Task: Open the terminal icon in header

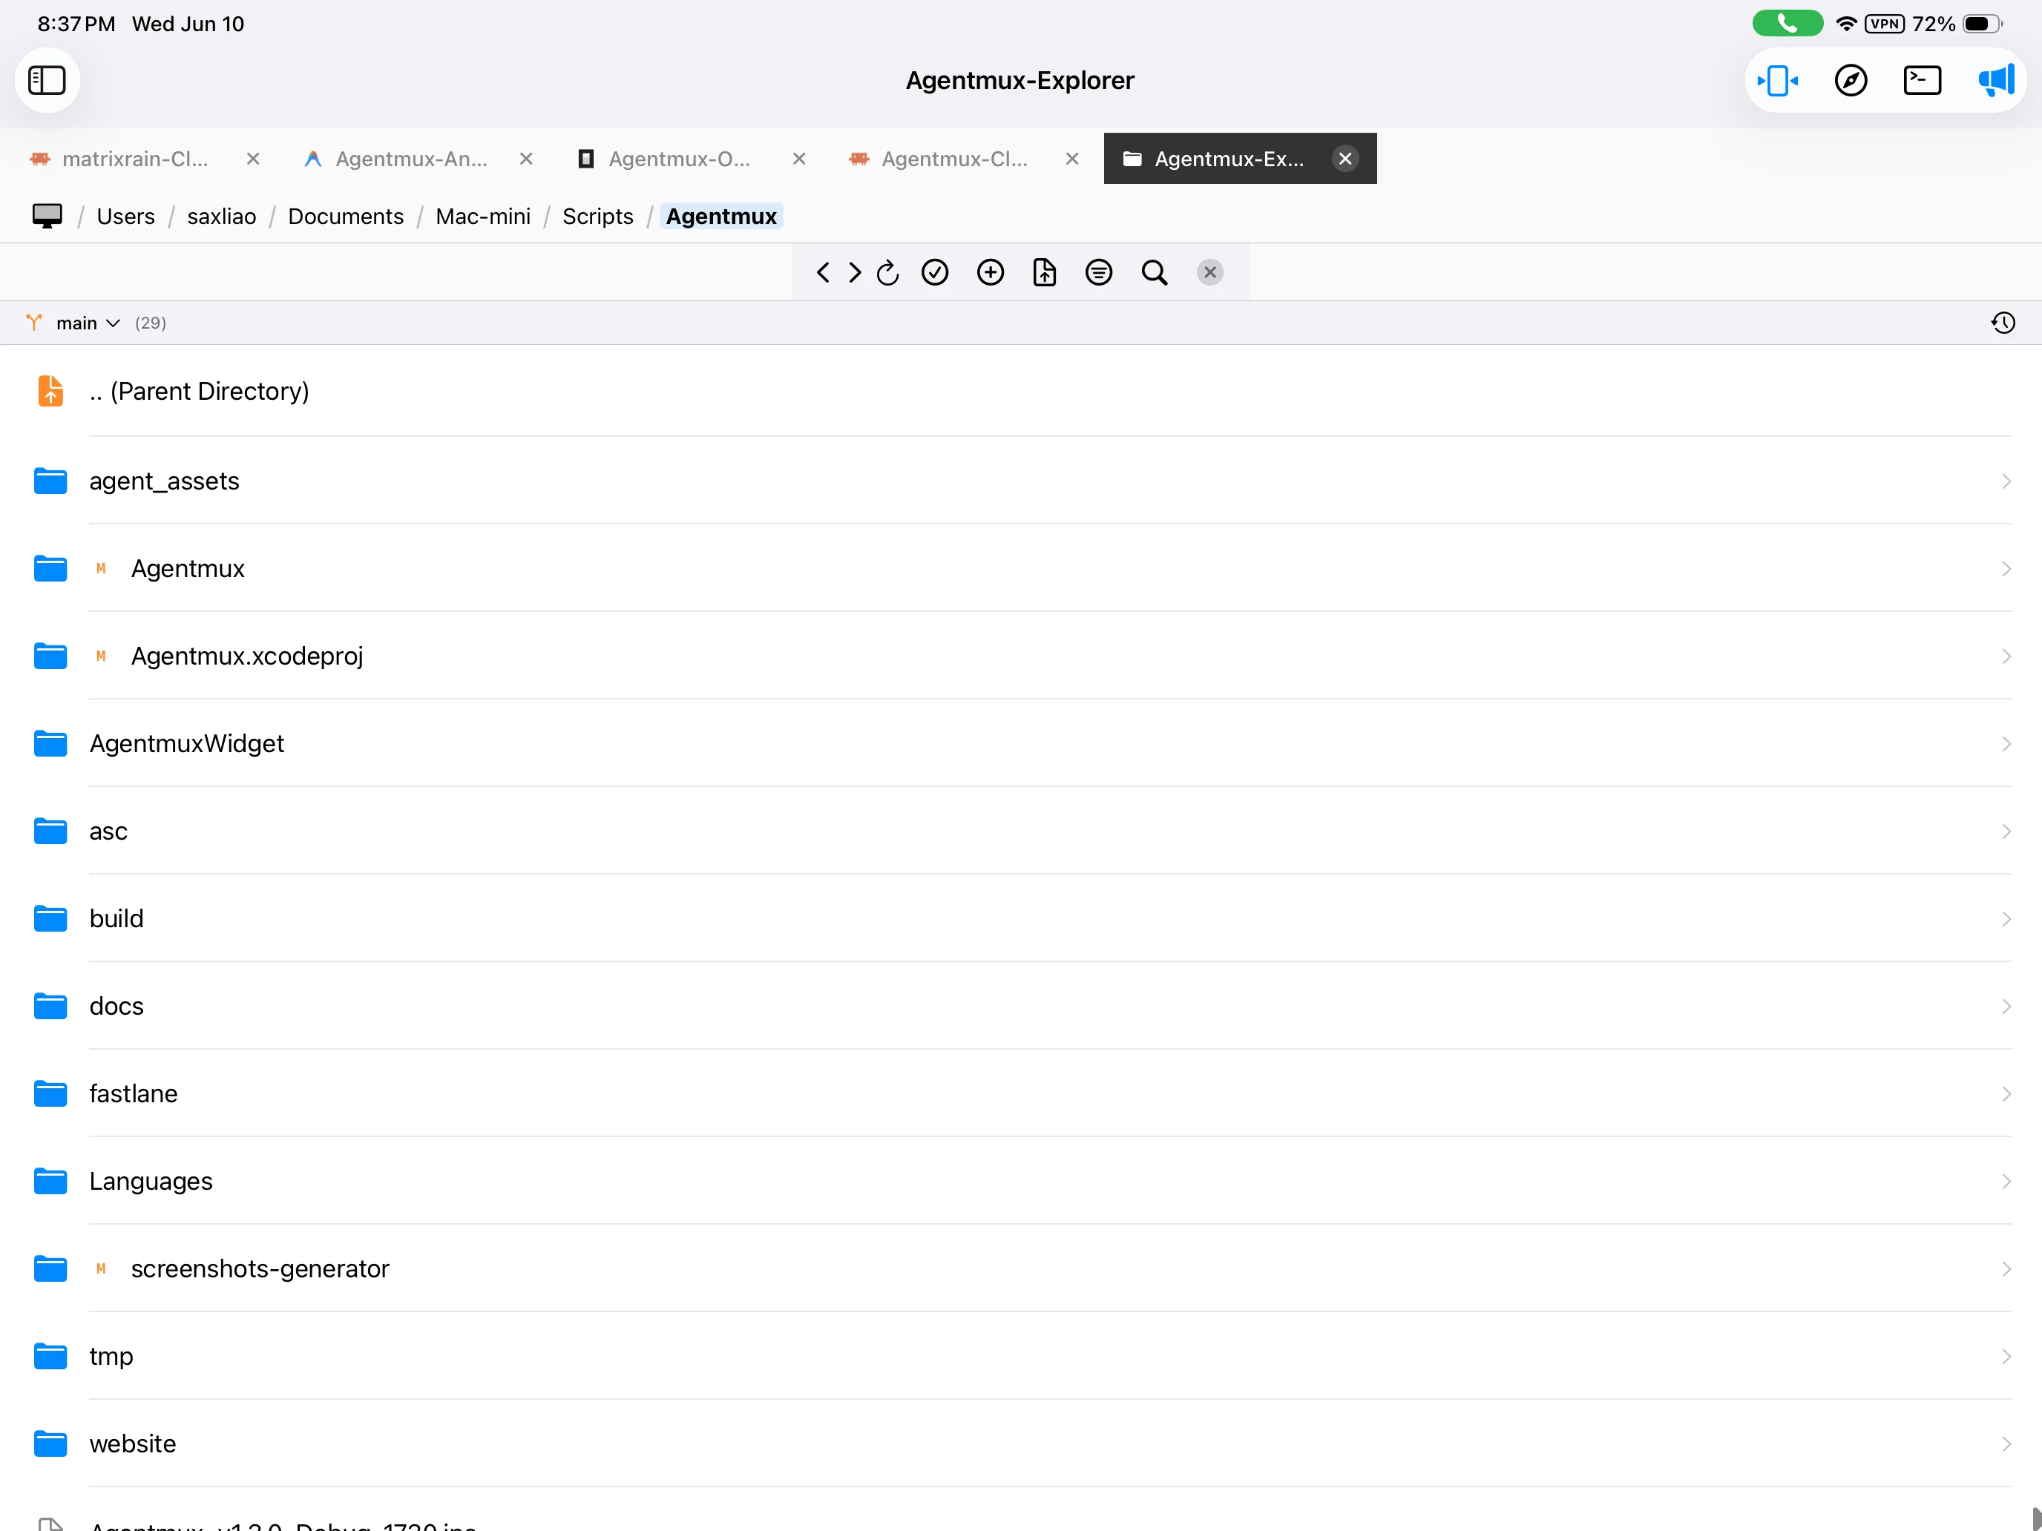Action: (x=1922, y=80)
